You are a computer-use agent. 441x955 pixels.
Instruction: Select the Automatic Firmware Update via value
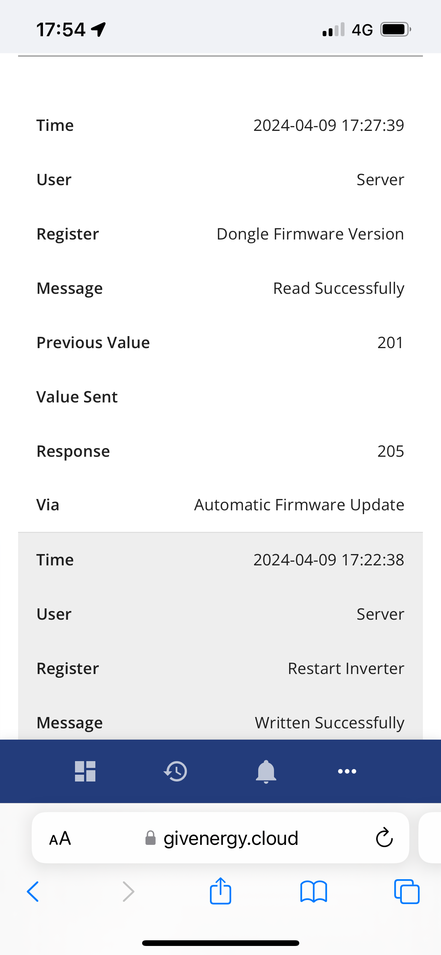coord(299,505)
